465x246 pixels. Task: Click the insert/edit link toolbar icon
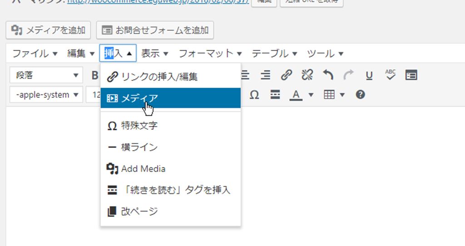[x=286, y=75]
